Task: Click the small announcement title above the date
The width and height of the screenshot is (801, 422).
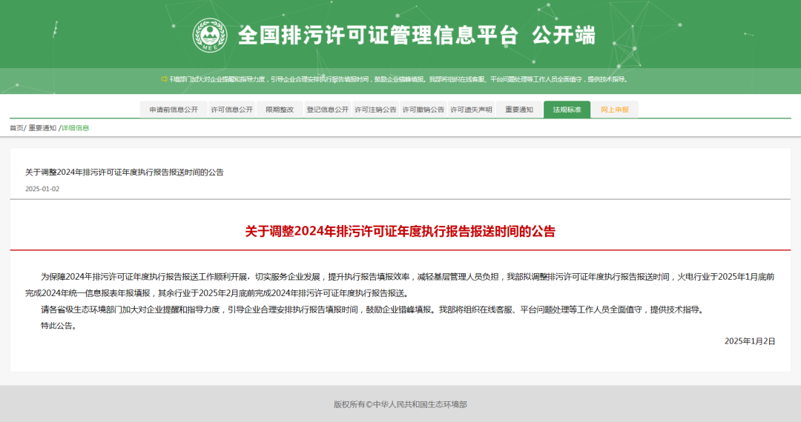Action: click(125, 173)
